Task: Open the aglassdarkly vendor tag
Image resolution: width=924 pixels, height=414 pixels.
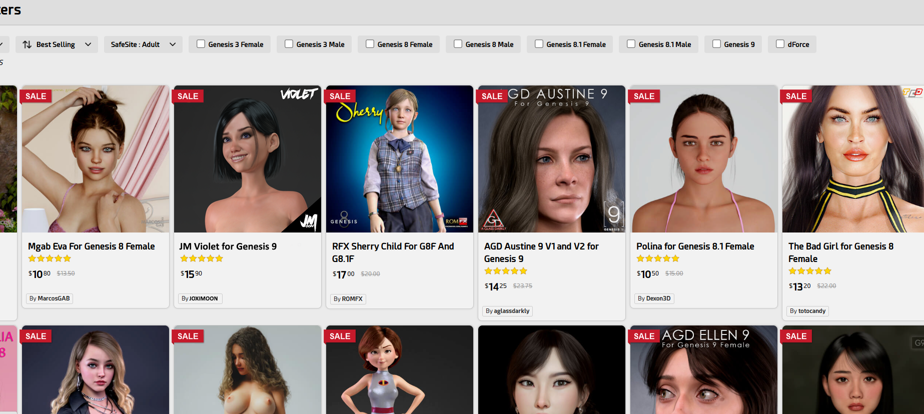Action: tap(508, 311)
